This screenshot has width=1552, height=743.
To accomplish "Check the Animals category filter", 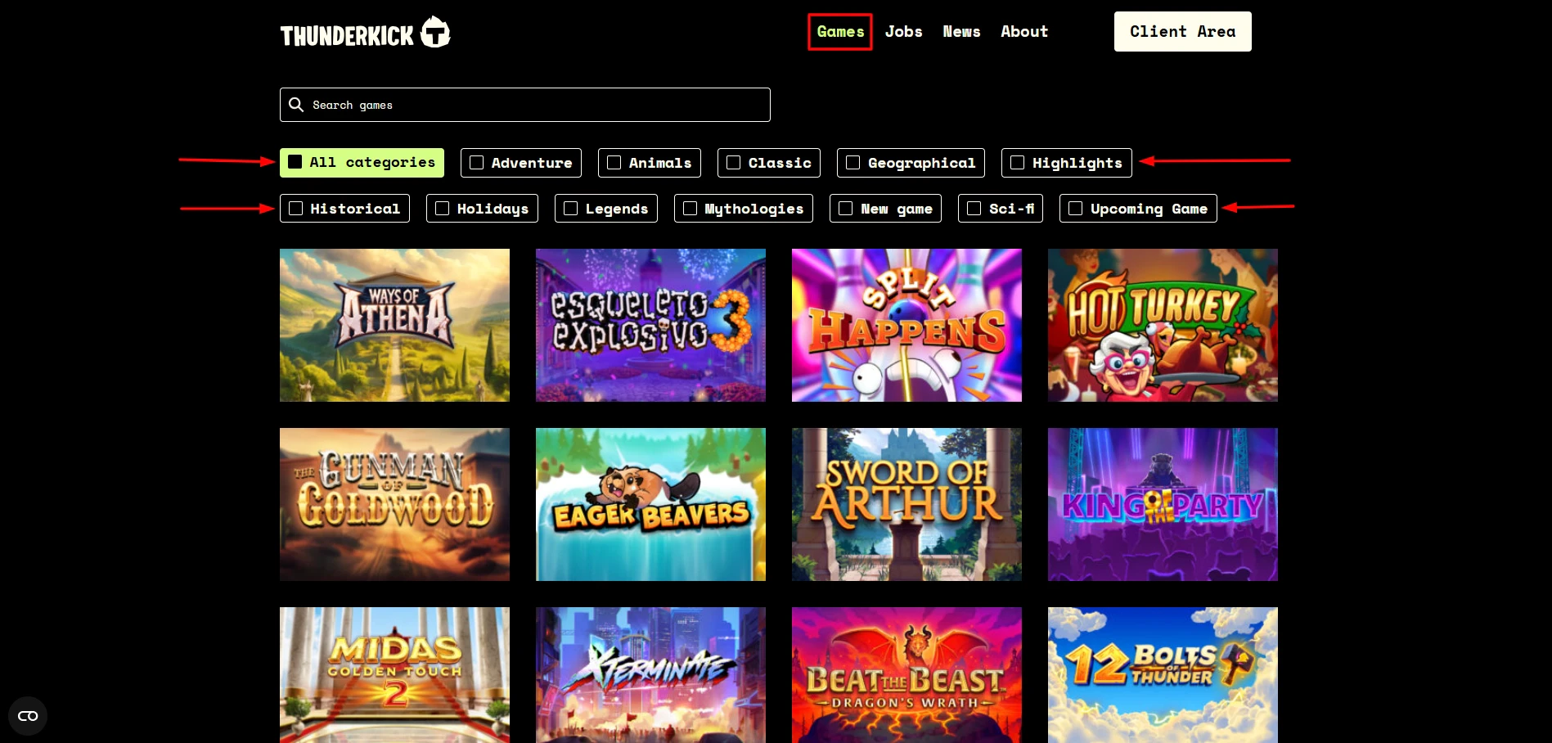I will pyautogui.click(x=649, y=163).
